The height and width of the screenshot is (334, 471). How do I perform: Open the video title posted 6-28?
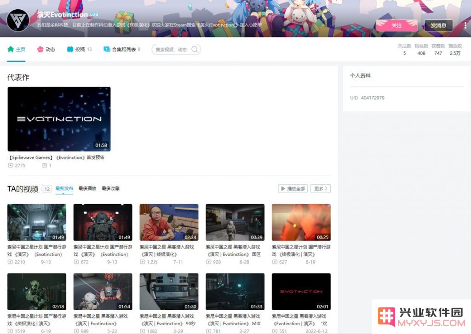click(233, 251)
